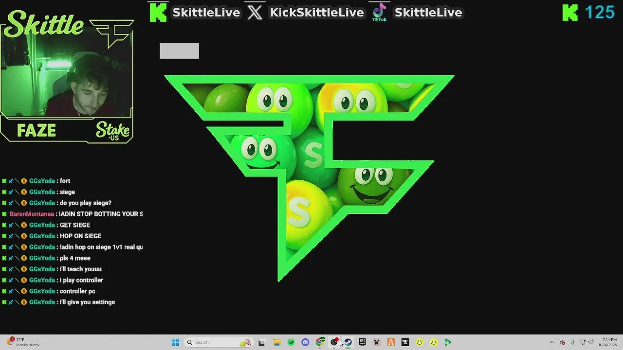Image resolution: width=623 pixels, height=350 pixels.
Task: Open OBS Studio from the taskbar
Action: pyautogui.click(x=334, y=342)
